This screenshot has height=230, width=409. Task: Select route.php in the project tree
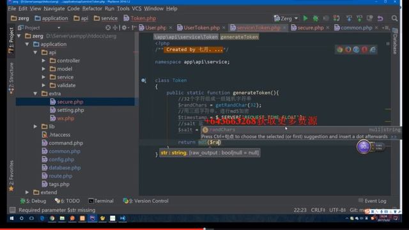(x=61, y=176)
